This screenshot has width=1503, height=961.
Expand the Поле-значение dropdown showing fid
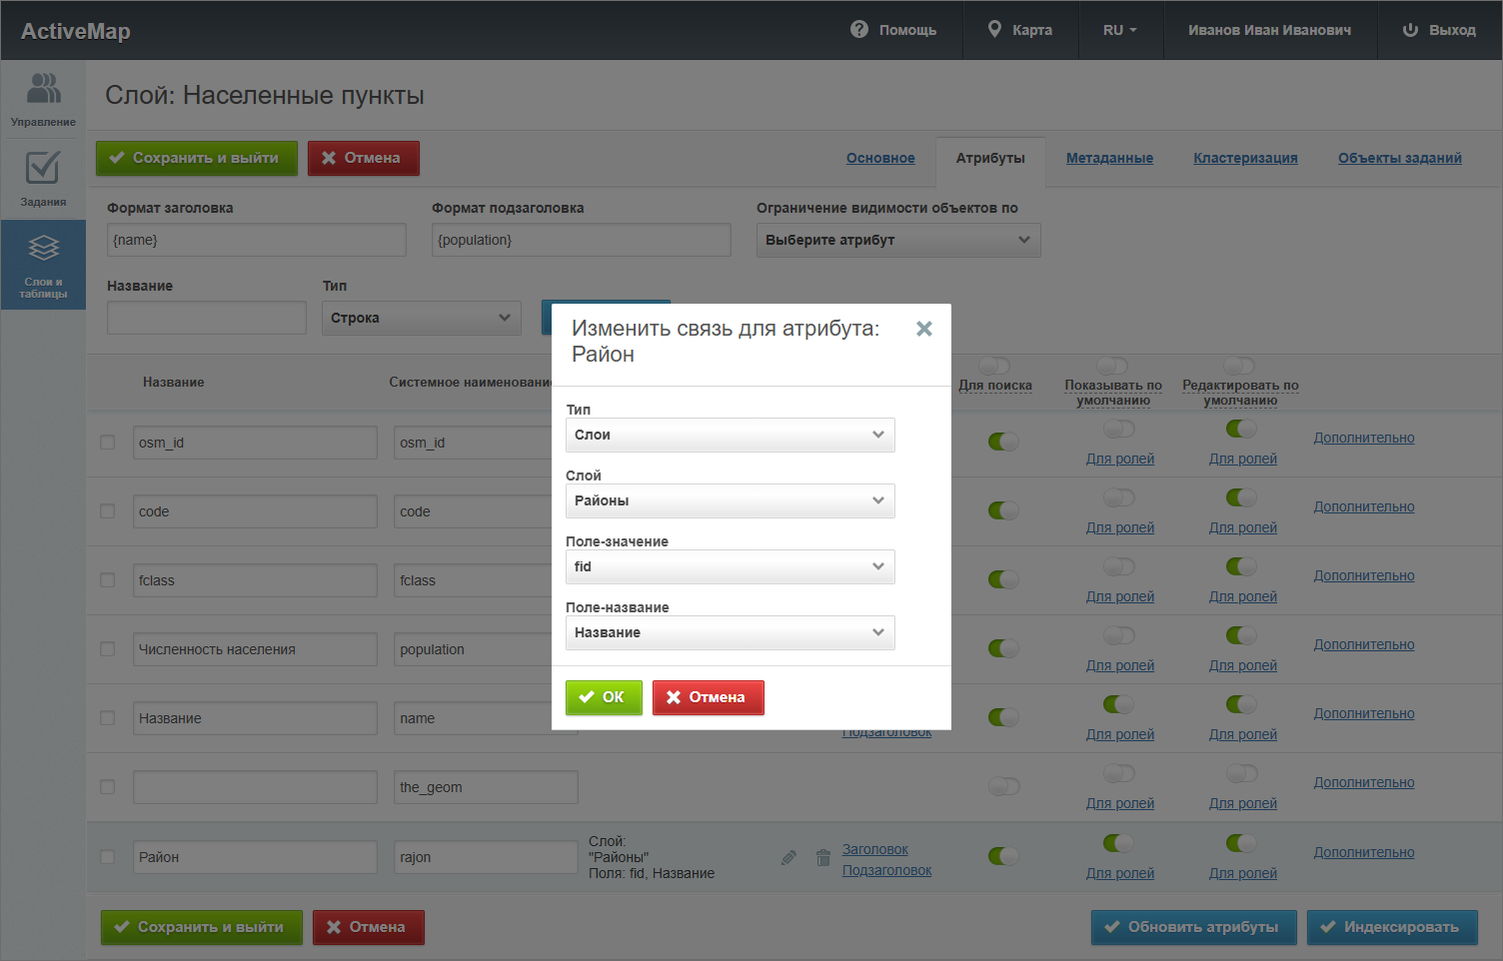click(730, 566)
